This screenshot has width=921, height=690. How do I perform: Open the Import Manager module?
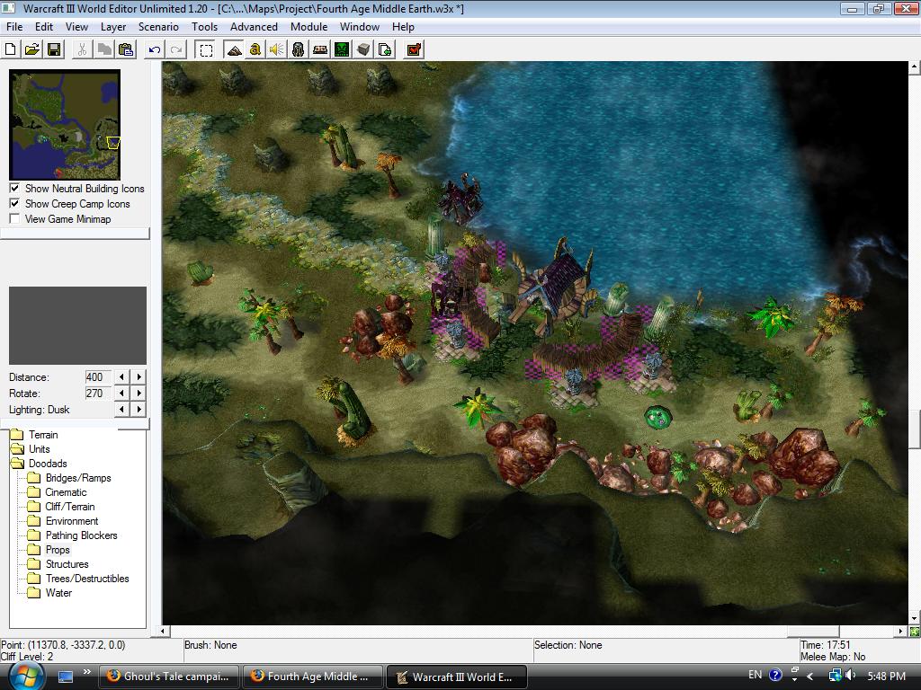pyautogui.click(x=385, y=50)
